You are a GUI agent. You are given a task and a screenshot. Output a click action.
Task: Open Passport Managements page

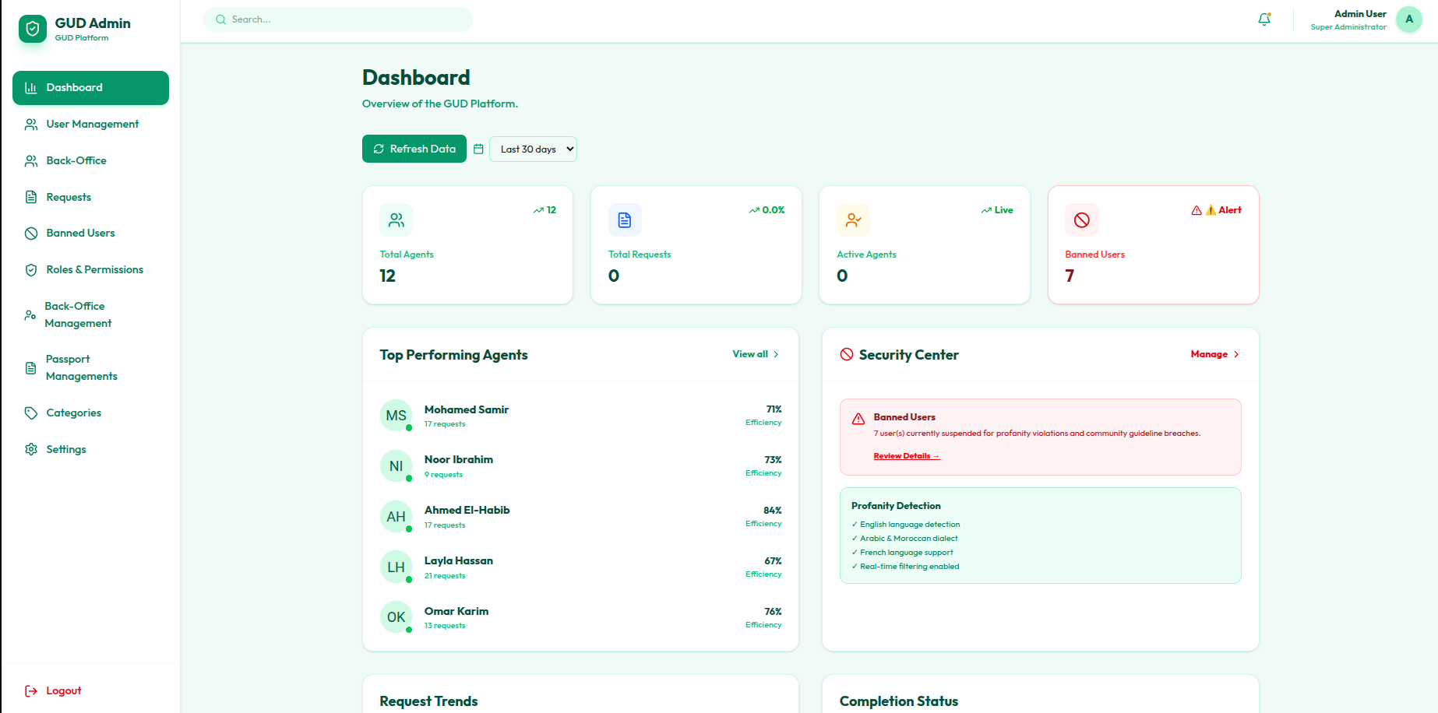tap(90, 368)
